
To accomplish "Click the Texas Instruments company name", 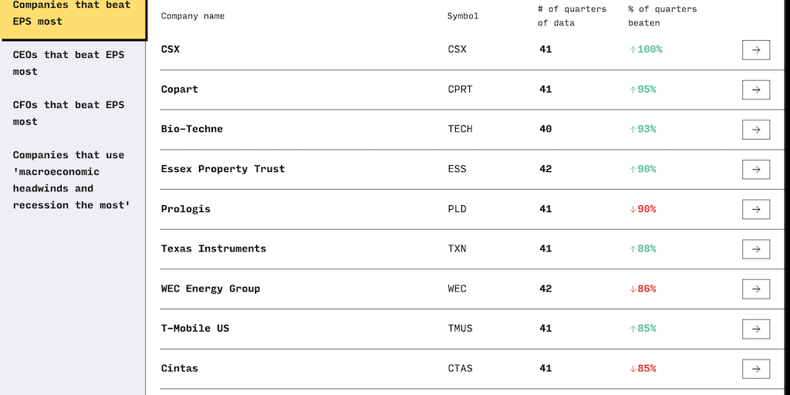I will pos(214,249).
